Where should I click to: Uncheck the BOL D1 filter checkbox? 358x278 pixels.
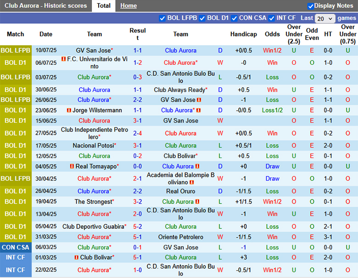(x=202, y=18)
